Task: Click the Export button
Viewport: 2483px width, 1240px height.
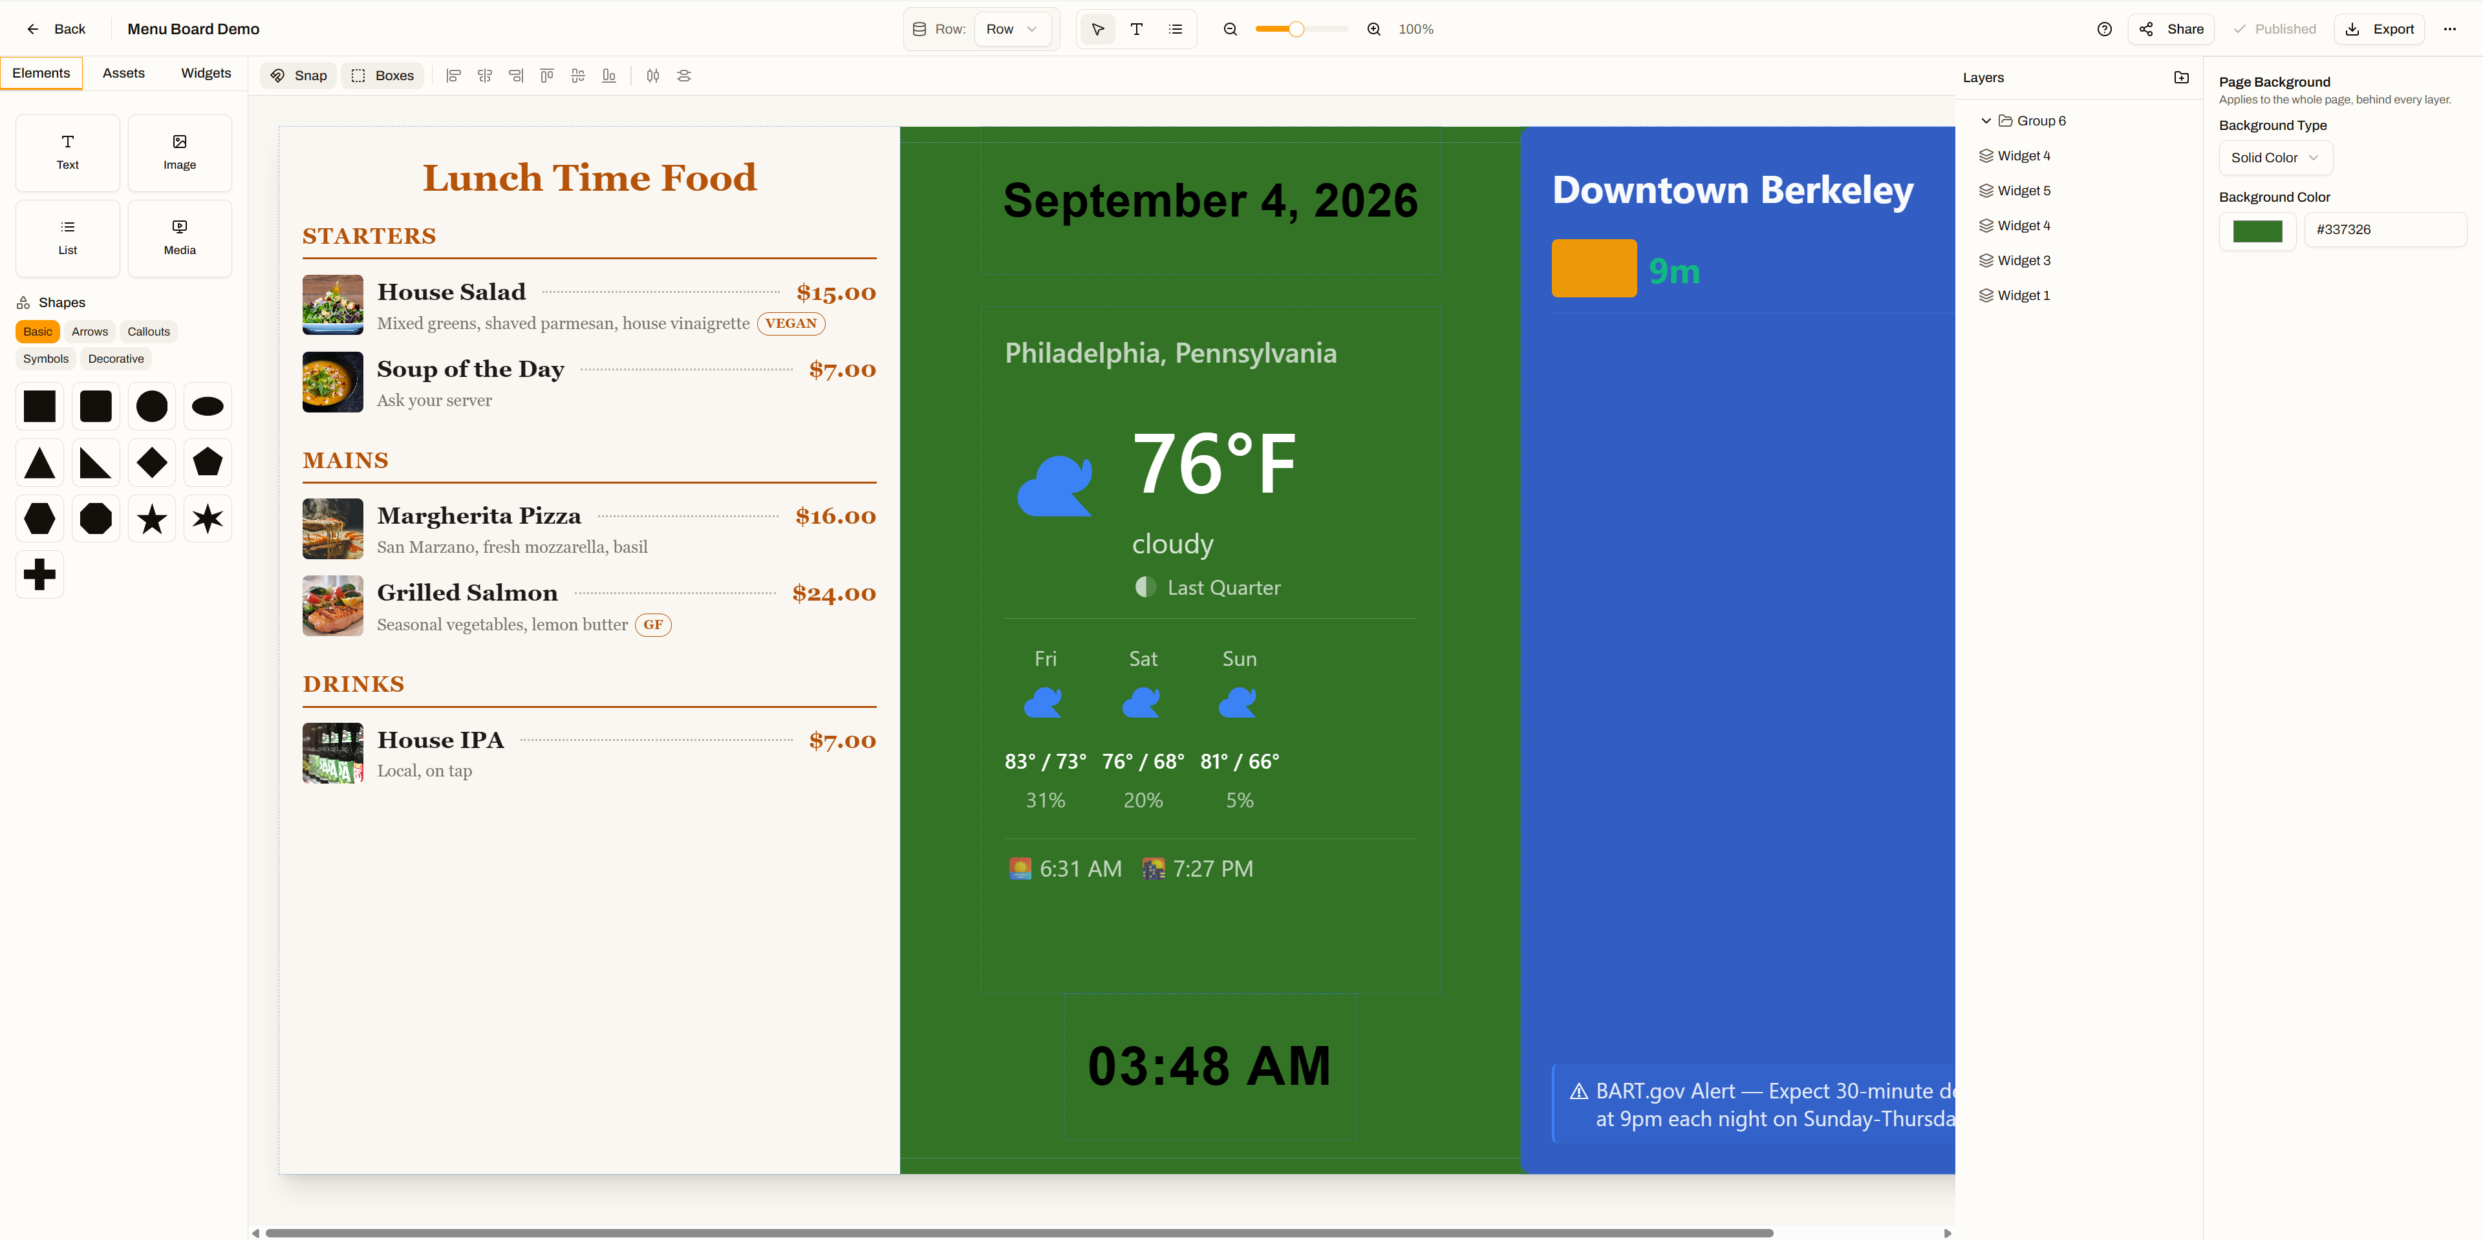Action: (x=2379, y=29)
